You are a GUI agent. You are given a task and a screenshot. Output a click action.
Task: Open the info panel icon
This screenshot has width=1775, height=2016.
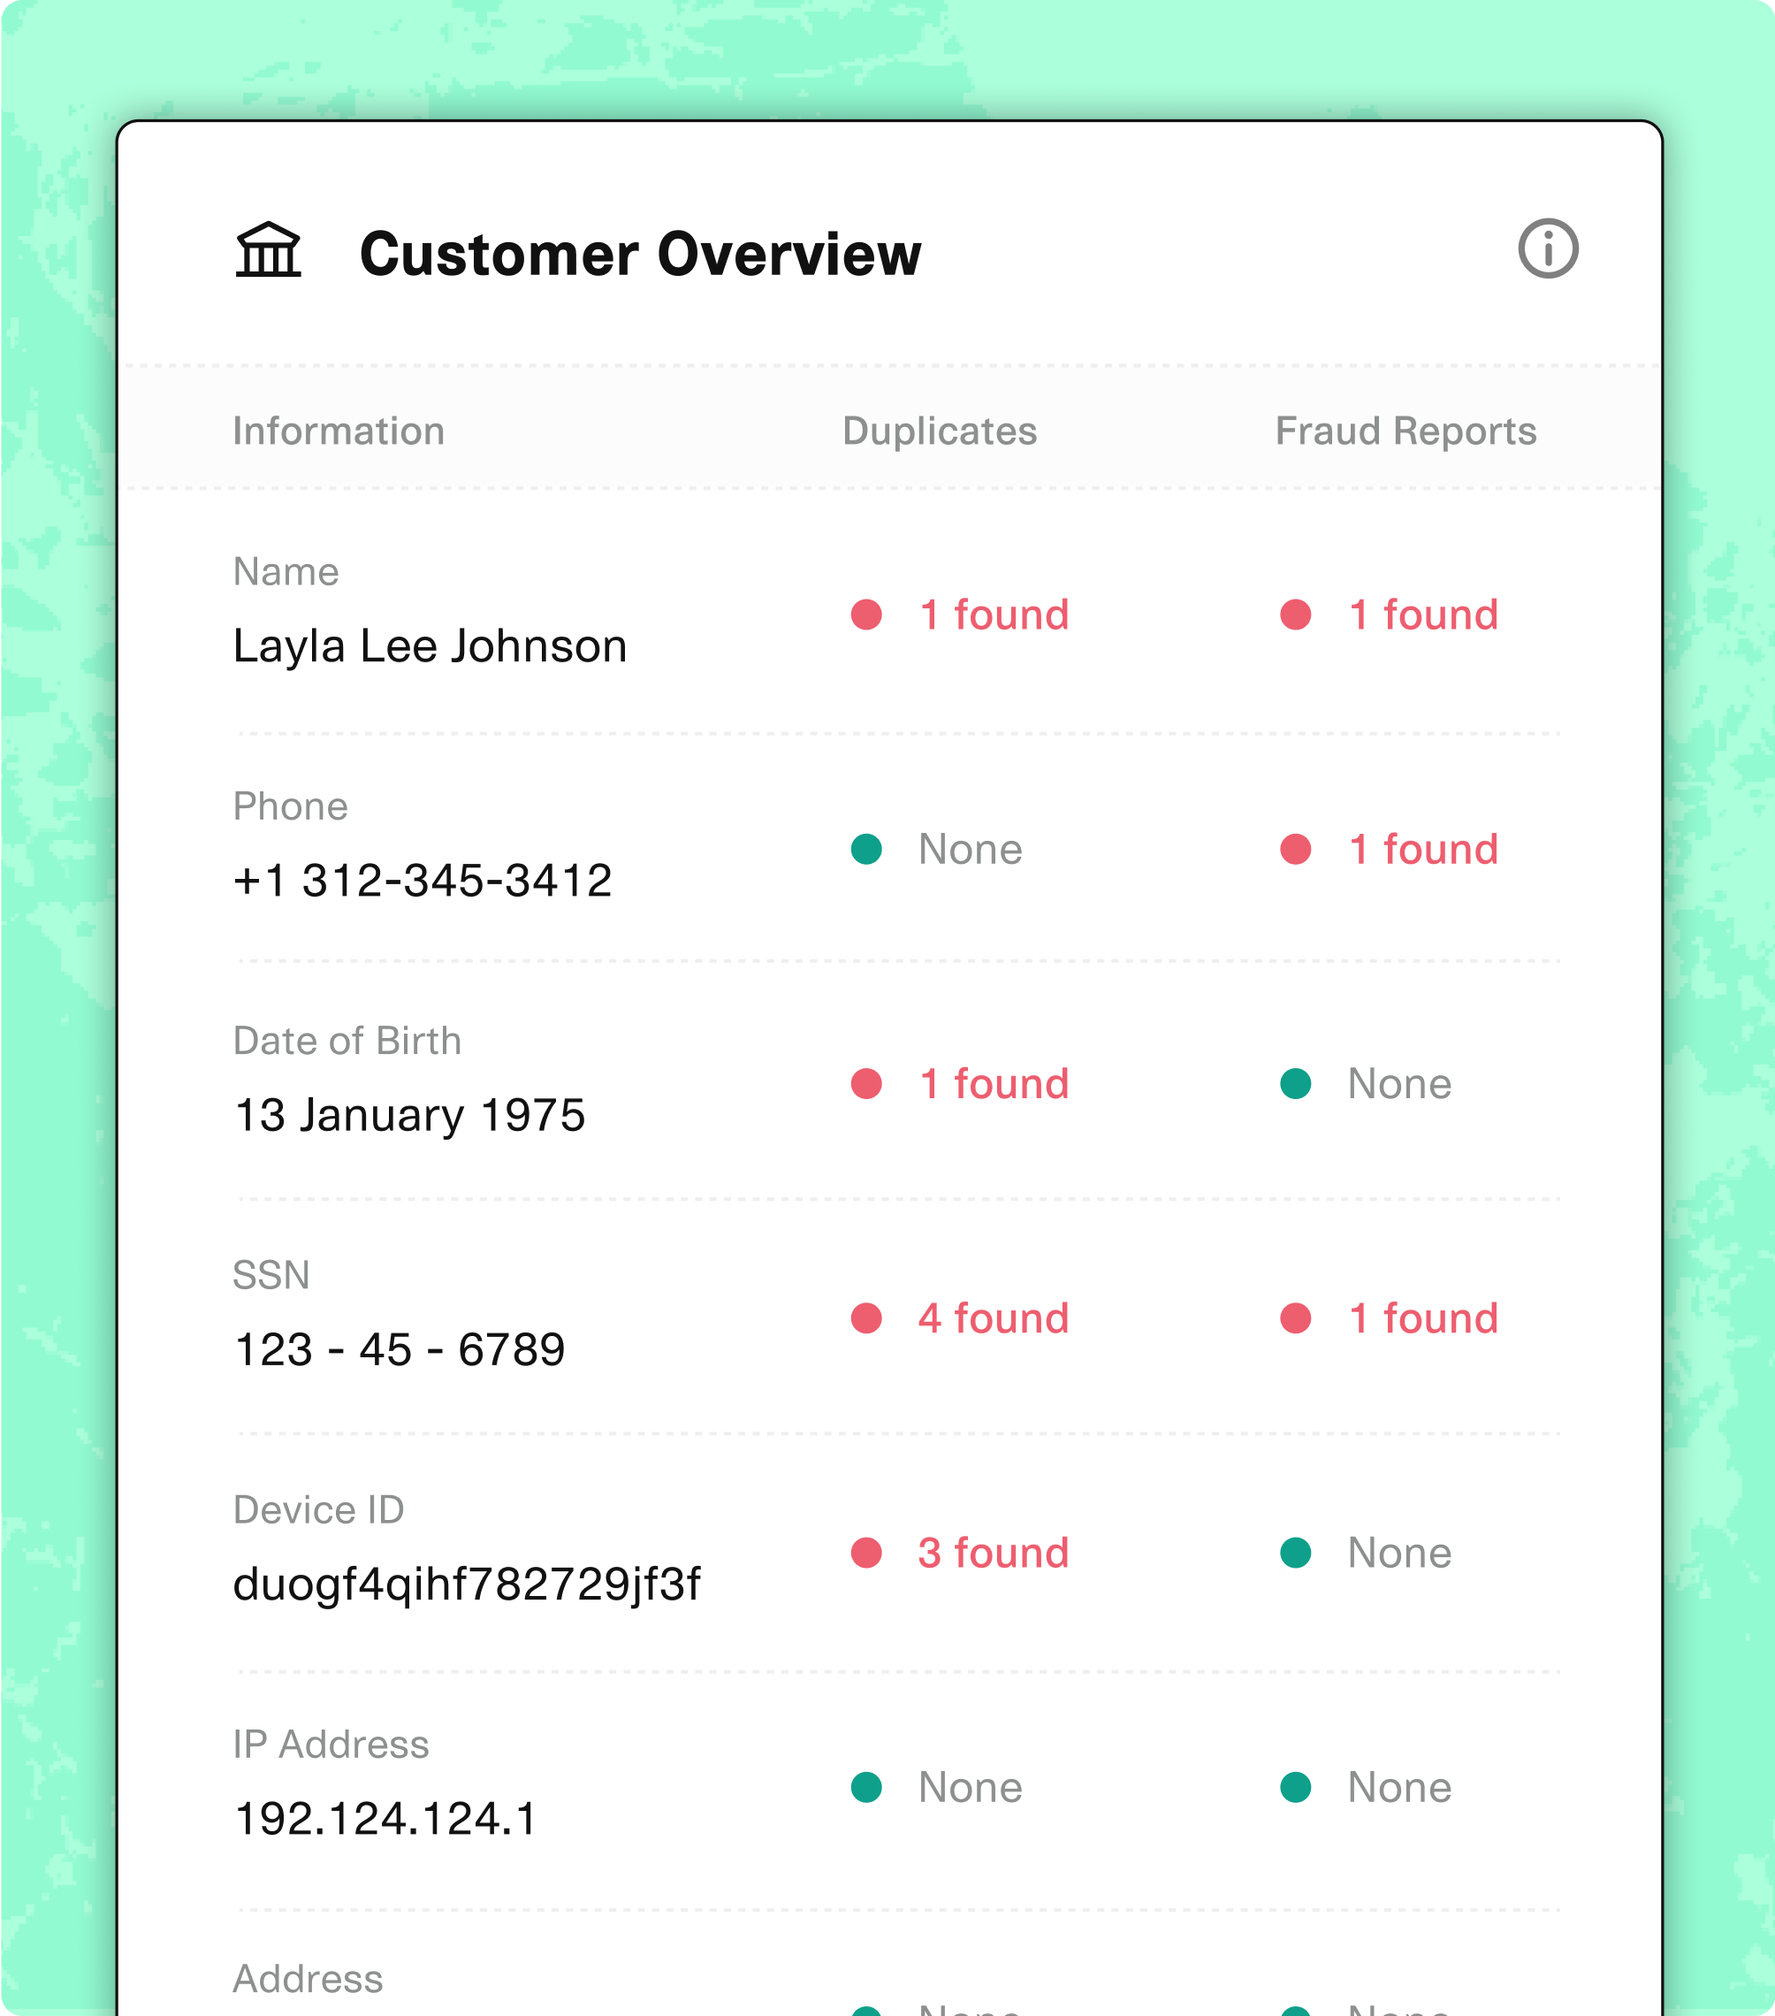(x=1549, y=247)
